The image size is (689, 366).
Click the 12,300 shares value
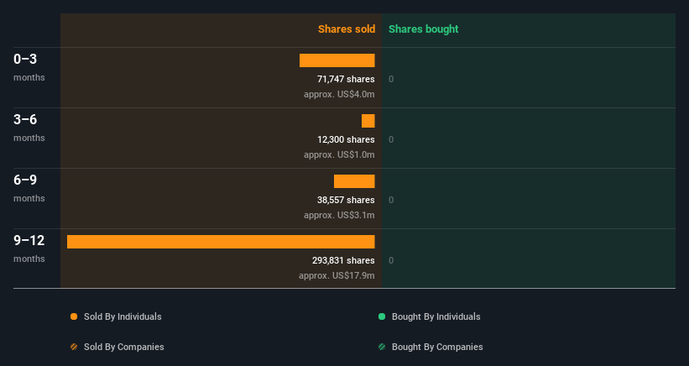[x=346, y=139]
